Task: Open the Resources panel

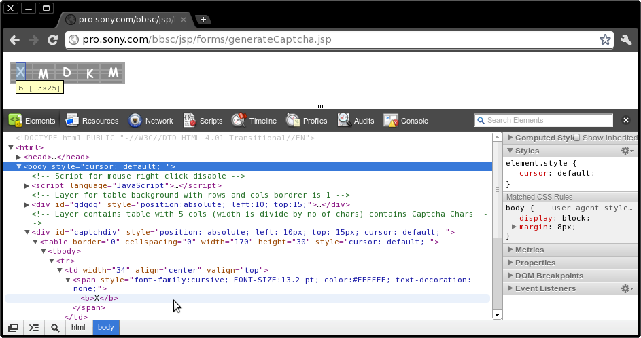Action: click(92, 121)
